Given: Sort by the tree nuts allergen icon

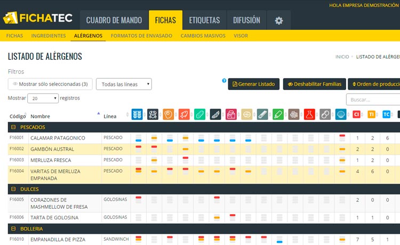Looking at the screenshot, I should click(247, 115).
